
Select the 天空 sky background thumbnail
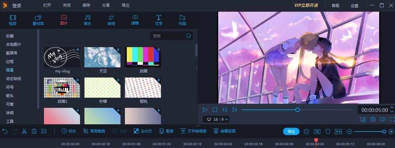102,57
